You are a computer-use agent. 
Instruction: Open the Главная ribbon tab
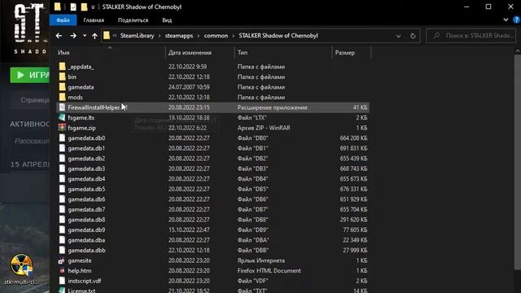[94, 20]
